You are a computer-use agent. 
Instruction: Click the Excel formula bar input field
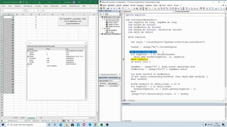coord(68,11)
